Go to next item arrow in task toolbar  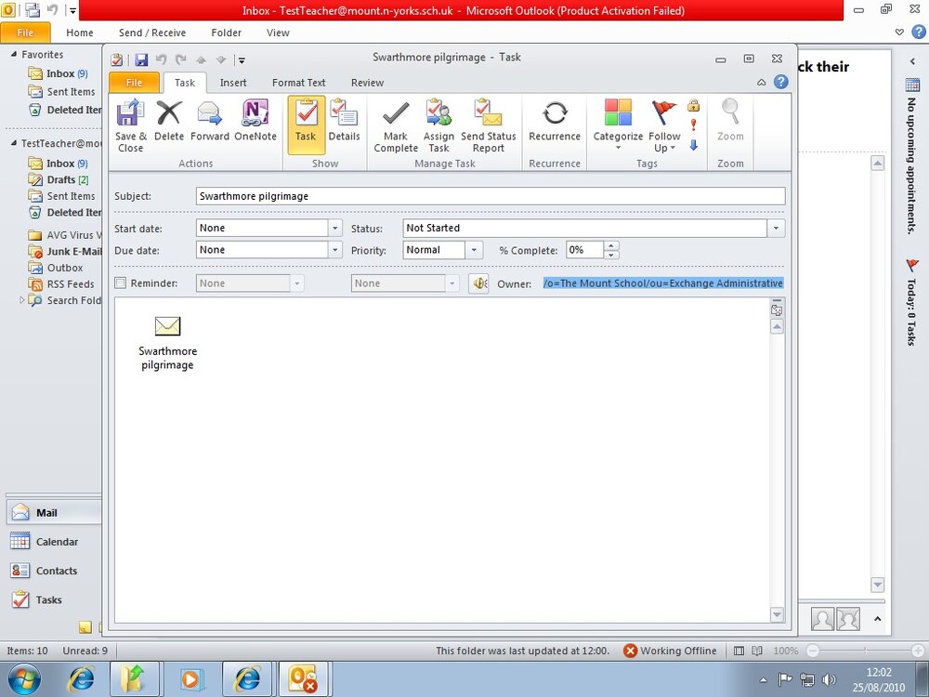tap(221, 59)
